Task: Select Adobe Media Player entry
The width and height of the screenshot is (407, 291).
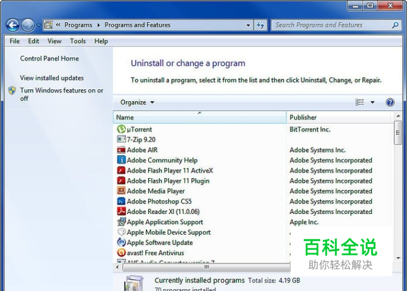Action: pos(156,191)
